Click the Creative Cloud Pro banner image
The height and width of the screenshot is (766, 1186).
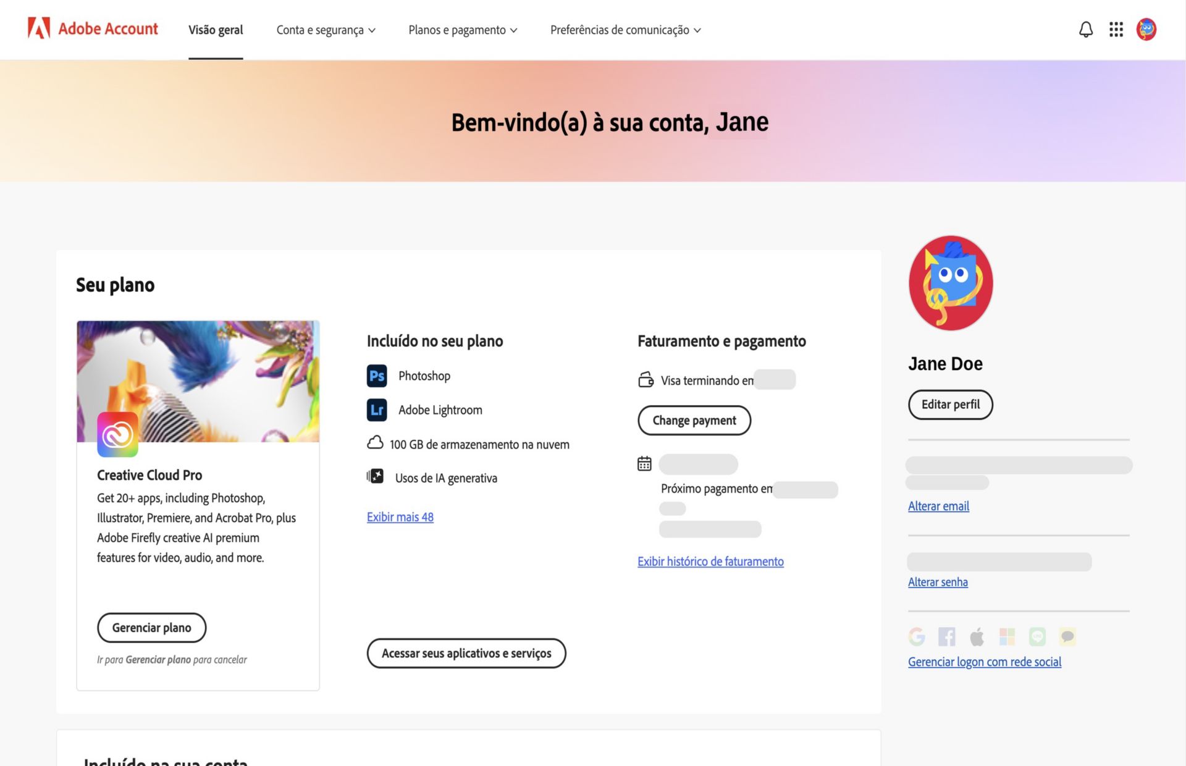click(198, 381)
